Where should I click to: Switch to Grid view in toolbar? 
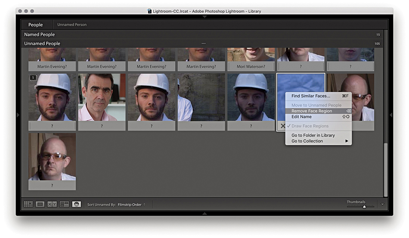[x=28, y=204]
